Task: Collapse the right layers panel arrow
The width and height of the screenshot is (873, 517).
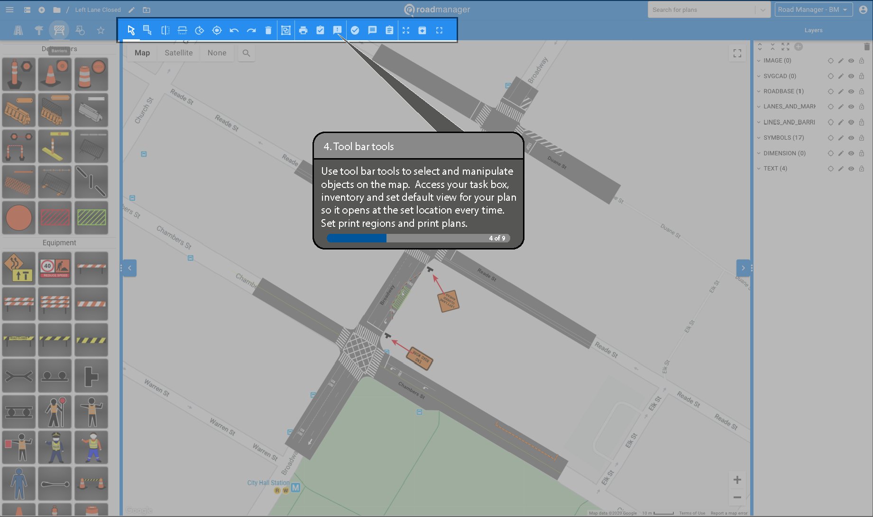Action: click(743, 268)
